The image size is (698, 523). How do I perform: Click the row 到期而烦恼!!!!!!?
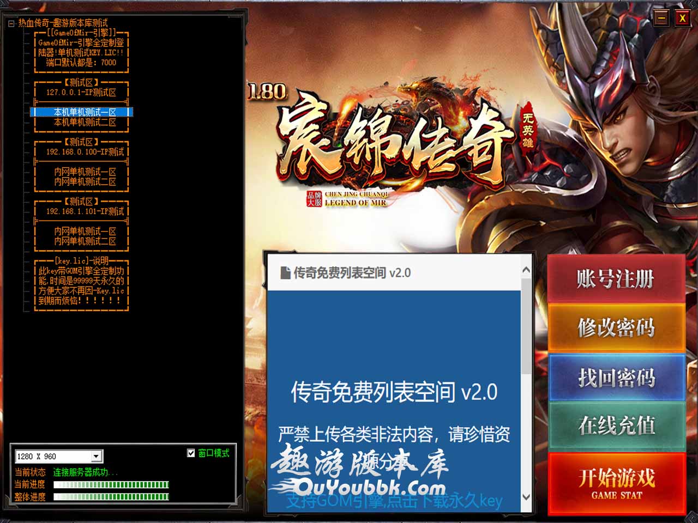point(81,300)
